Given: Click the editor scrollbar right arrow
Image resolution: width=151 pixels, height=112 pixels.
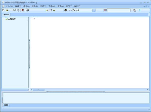Looking at the screenshot, I should pyautogui.click(x=147, y=90).
